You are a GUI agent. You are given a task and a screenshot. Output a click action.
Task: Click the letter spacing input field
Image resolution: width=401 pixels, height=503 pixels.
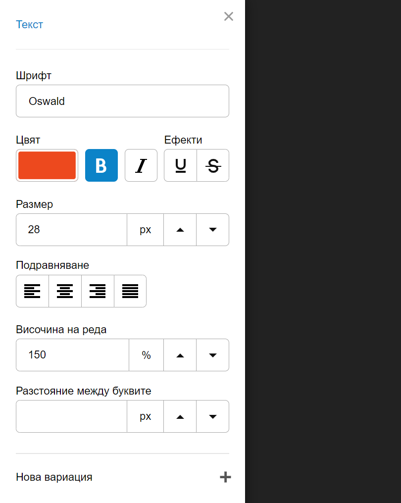click(x=72, y=416)
